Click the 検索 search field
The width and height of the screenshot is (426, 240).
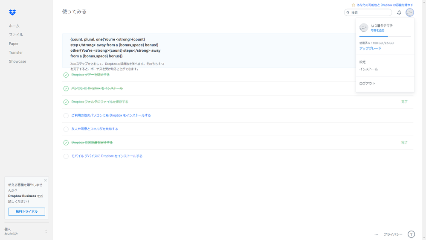click(x=370, y=13)
